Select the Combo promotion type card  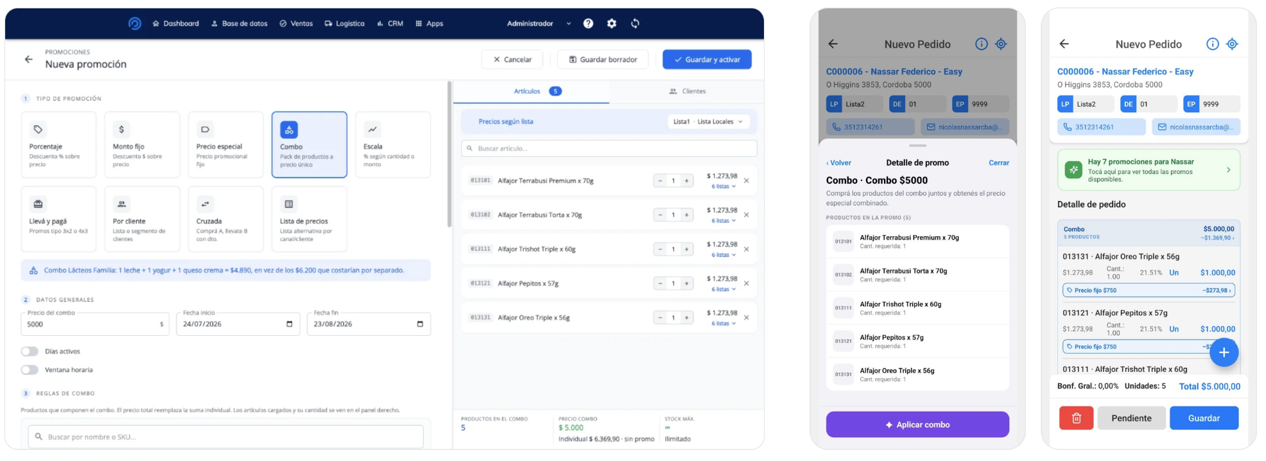[x=309, y=145]
